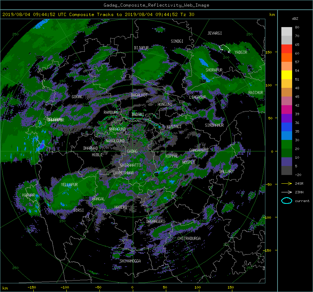Click the NARAGUND city label
The height and width of the screenshot is (292, 313).
pyautogui.click(x=118, y=129)
